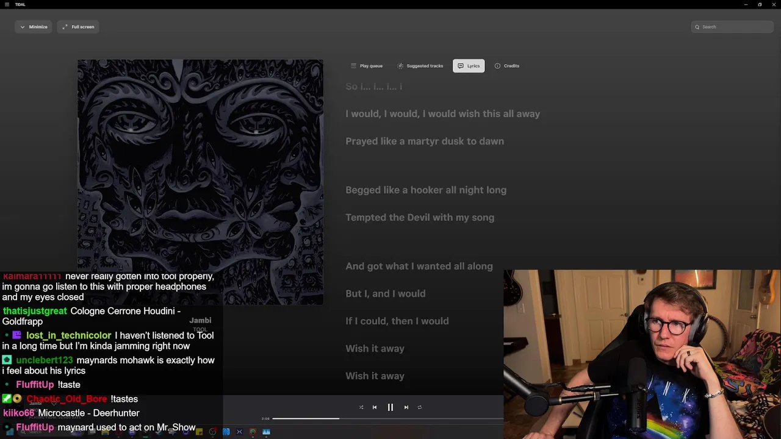Click username lost_in_technicolor in chat
Image resolution: width=781 pixels, height=439 pixels.
(x=69, y=335)
